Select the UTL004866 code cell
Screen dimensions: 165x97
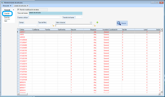click(x=26, y=45)
